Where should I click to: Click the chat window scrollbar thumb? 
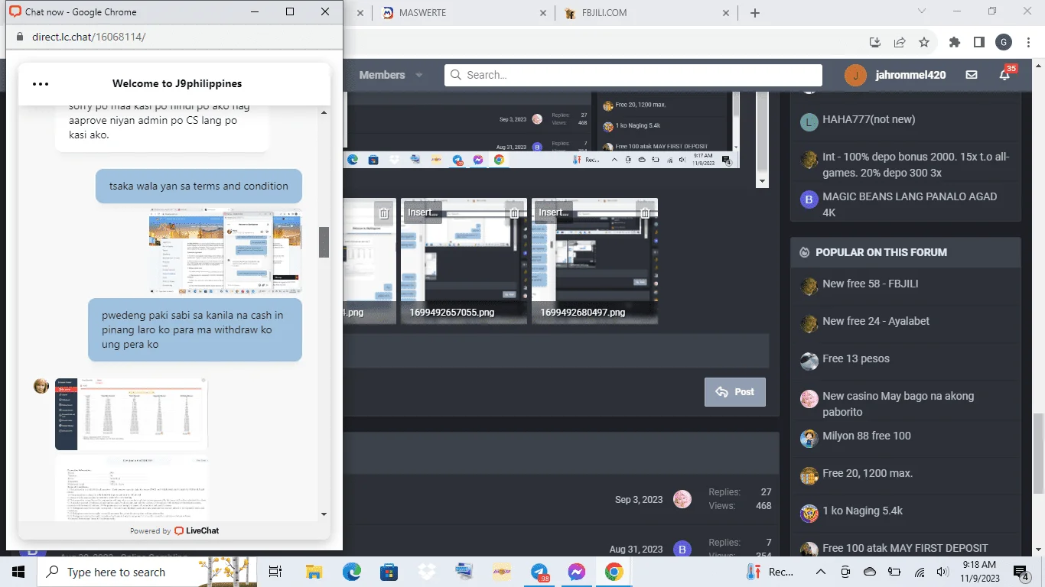pos(324,242)
